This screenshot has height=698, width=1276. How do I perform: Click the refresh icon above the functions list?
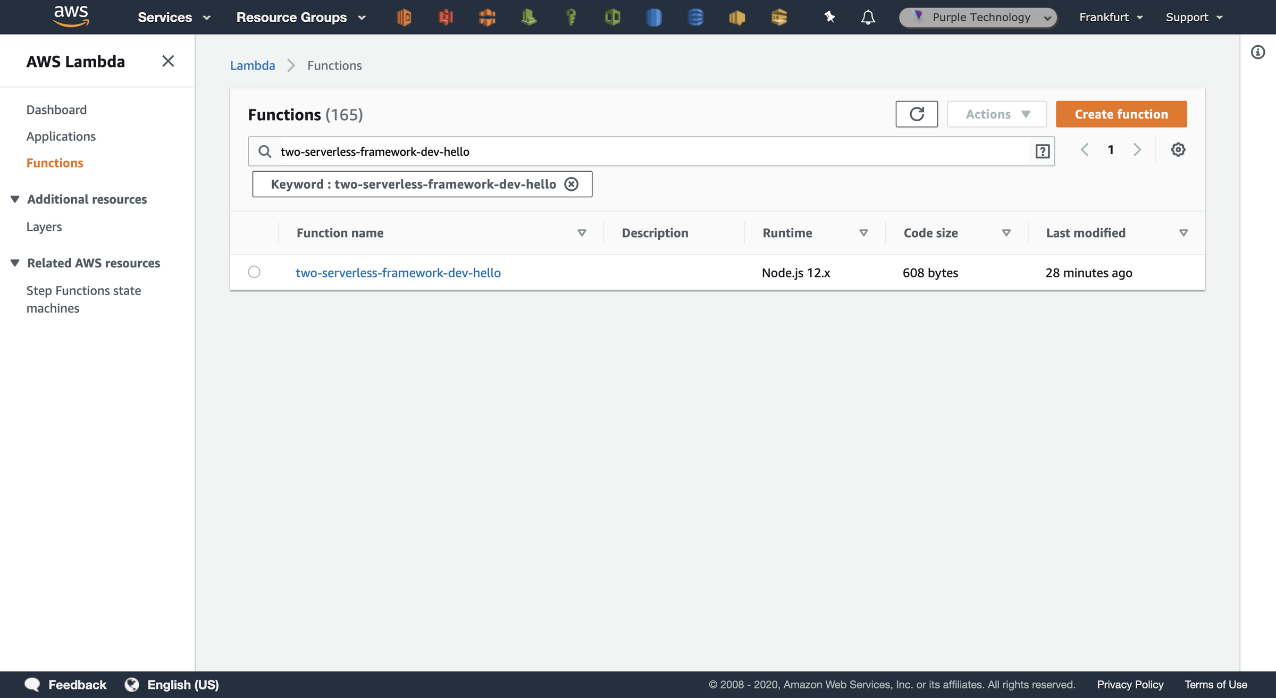tap(917, 114)
